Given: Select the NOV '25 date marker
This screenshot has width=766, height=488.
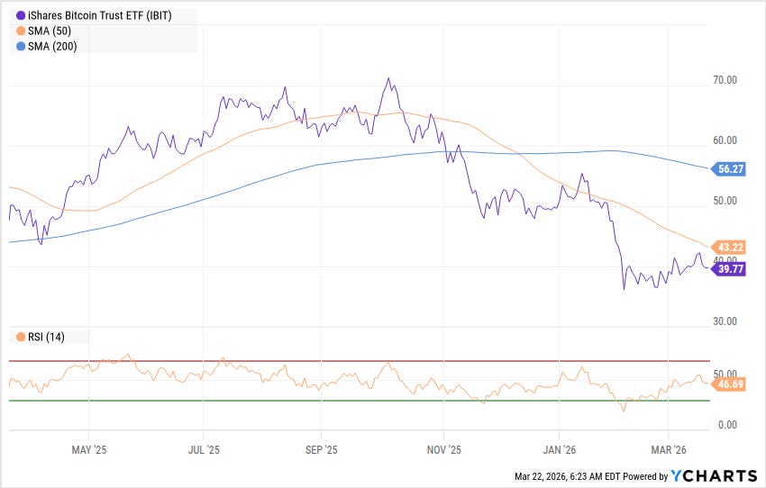Looking at the screenshot, I should pos(443,450).
